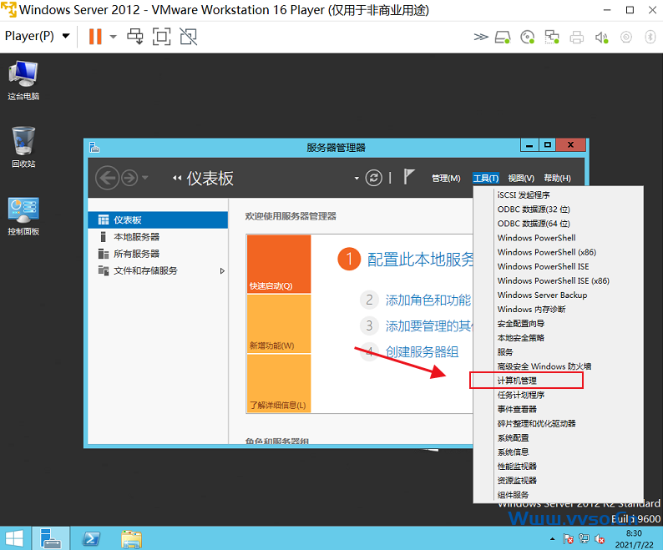Open the 管理(M) menu
663x550 pixels.
click(x=446, y=178)
